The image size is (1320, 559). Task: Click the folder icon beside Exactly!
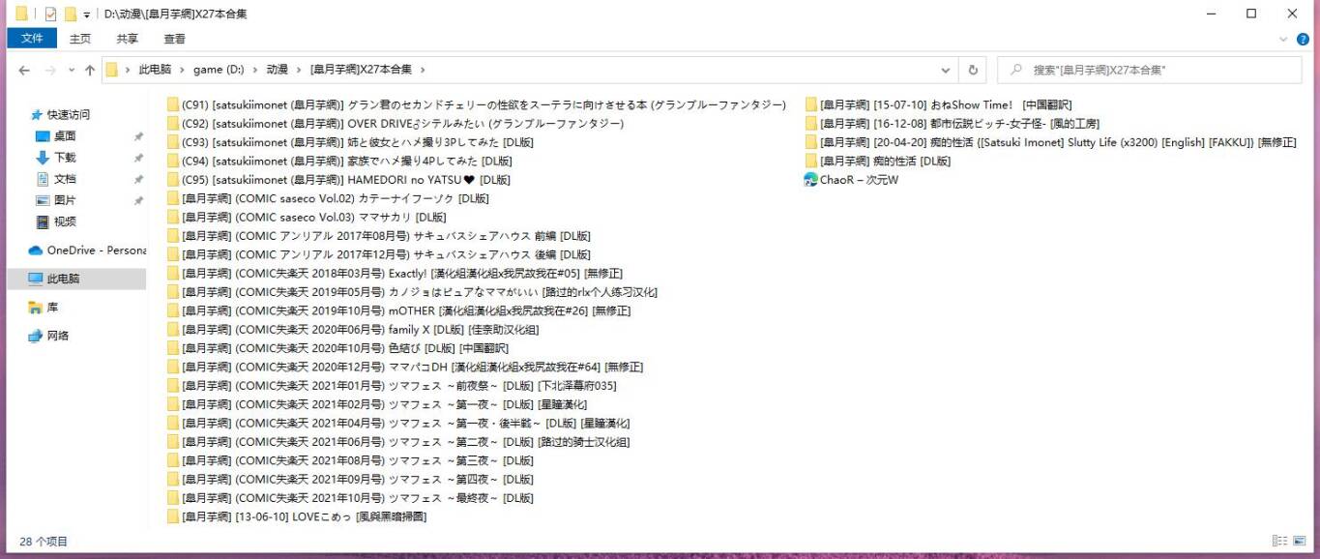pyautogui.click(x=173, y=273)
